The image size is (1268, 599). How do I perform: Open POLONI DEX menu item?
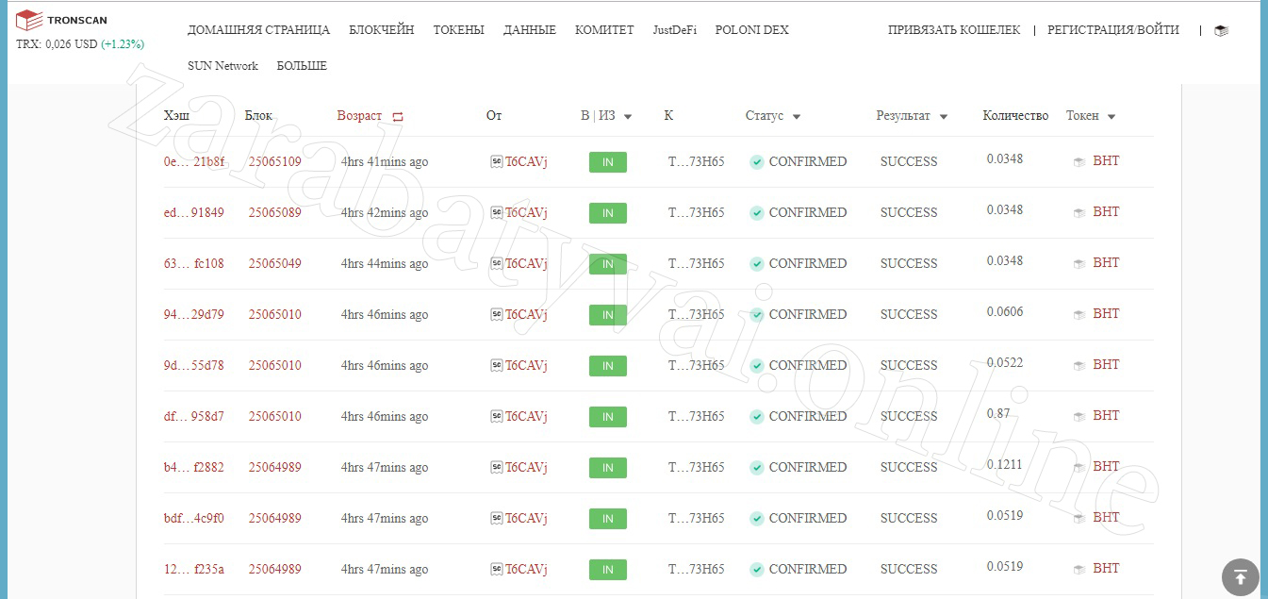pos(751,30)
